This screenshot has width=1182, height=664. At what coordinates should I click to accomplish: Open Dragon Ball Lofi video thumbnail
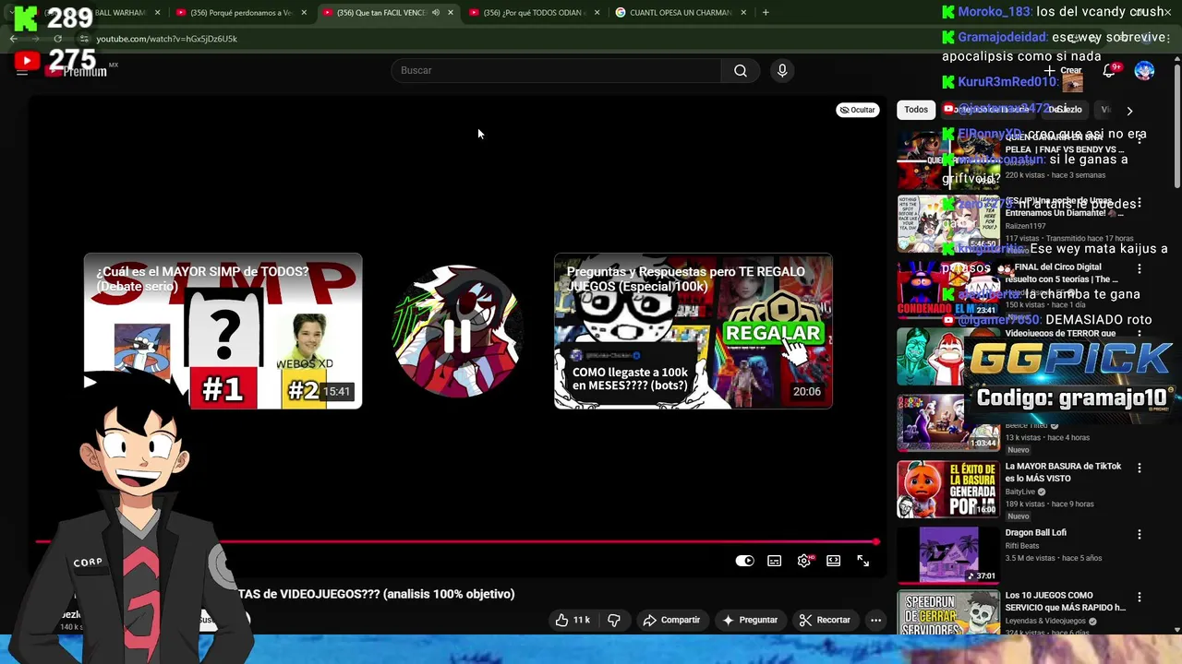pos(948,554)
